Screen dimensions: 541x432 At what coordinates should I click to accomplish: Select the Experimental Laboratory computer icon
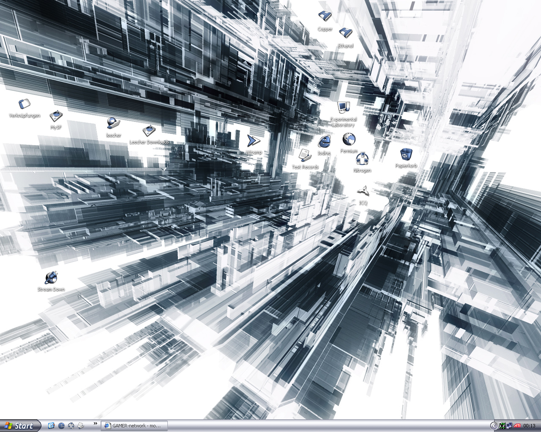[x=343, y=108]
